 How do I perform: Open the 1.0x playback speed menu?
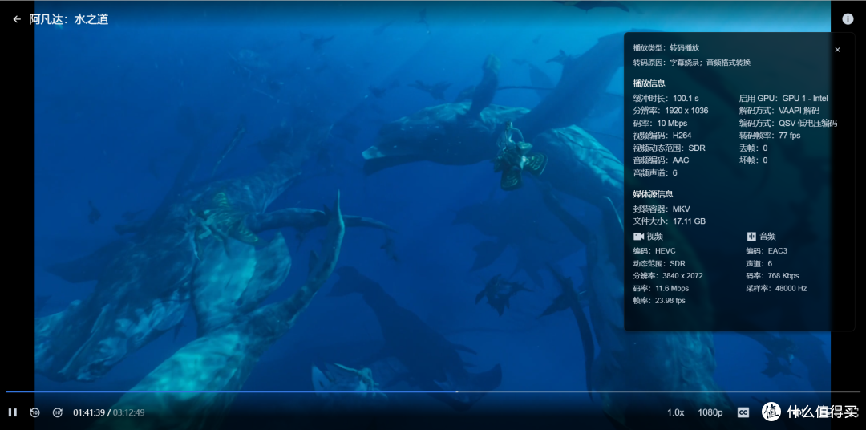coord(675,412)
